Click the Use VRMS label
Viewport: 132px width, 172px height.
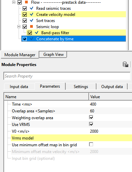21,124
